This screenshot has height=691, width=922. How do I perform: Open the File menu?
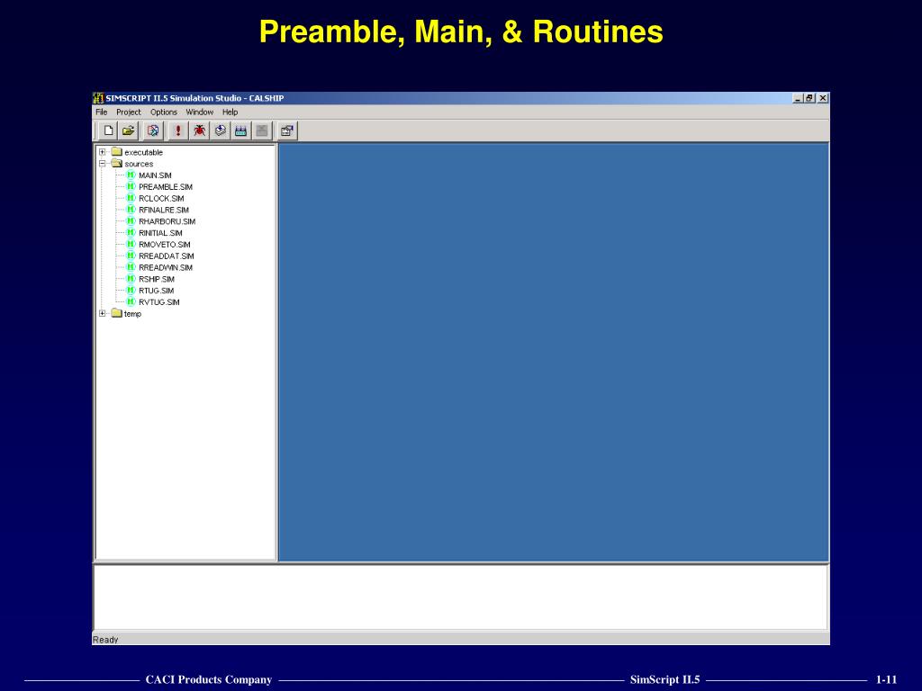coord(101,112)
